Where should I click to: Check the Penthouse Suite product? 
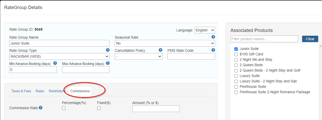pyautogui.click(x=236, y=87)
